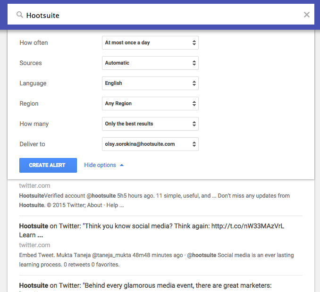Image resolution: width=320 pixels, height=292 pixels.
Task: Click the search magnifier icon
Action: tap(20, 15)
